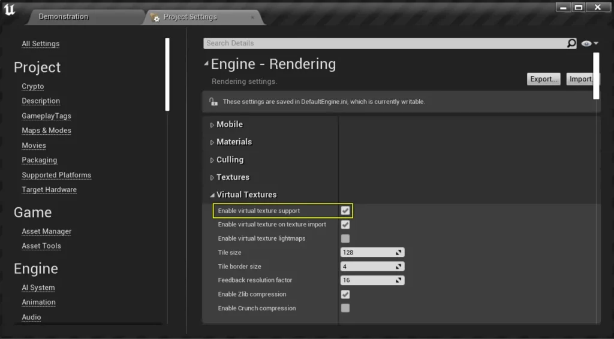Image resolution: width=614 pixels, height=339 pixels.
Task: Click the left sidebar scrollbar
Action: pos(167,74)
